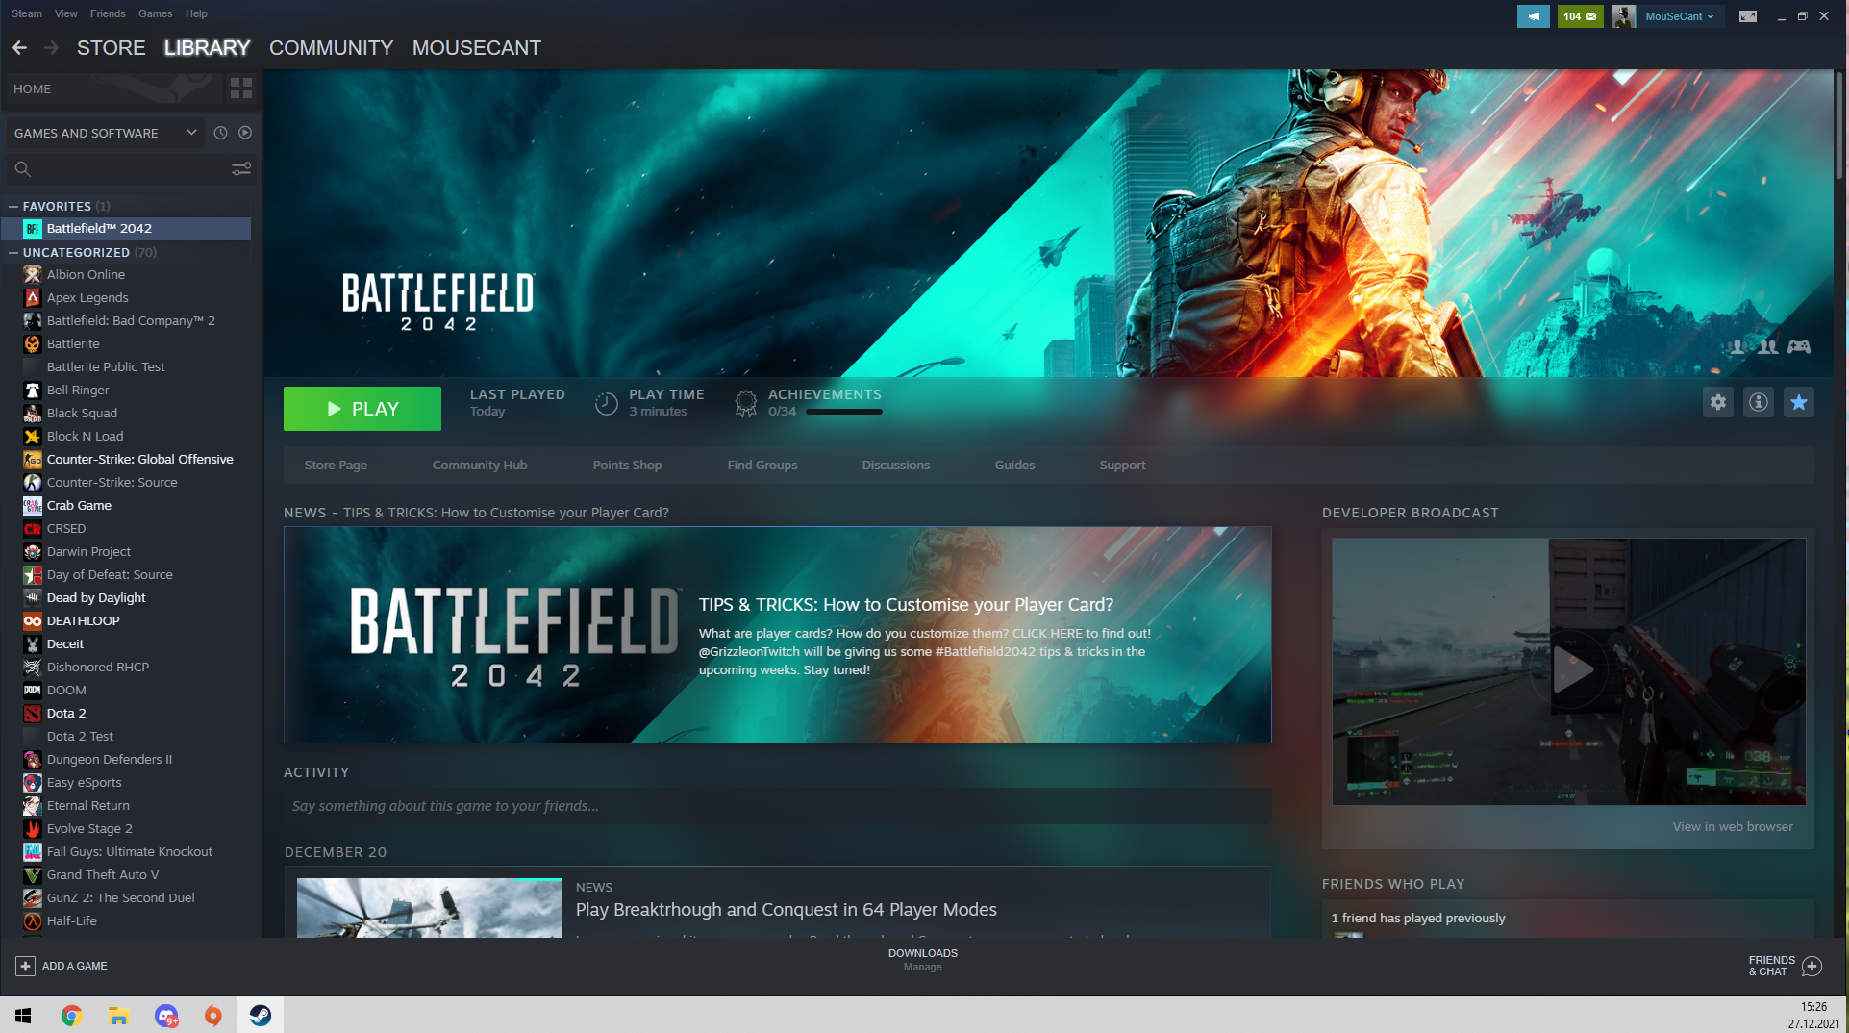Play the developer broadcast video
The width and height of the screenshot is (1849, 1033).
pyautogui.click(x=1570, y=669)
